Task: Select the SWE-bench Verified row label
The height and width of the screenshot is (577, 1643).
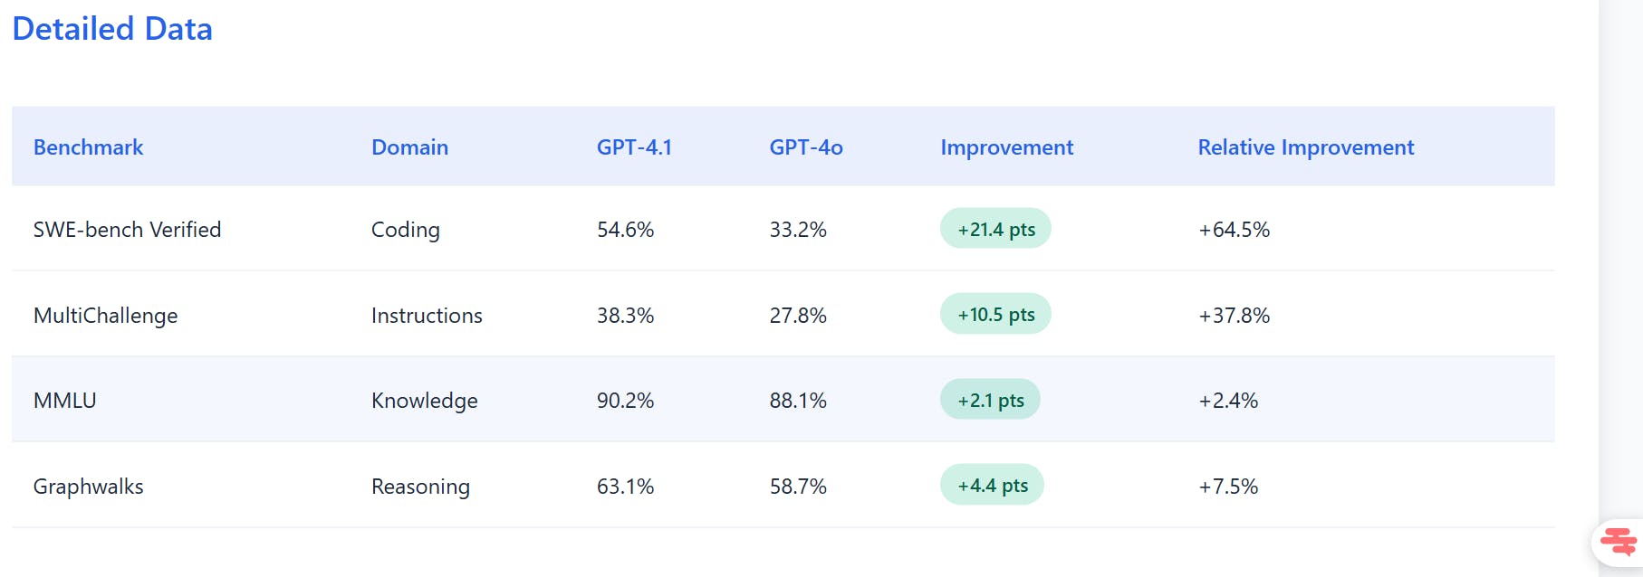Action: pos(127,230)
